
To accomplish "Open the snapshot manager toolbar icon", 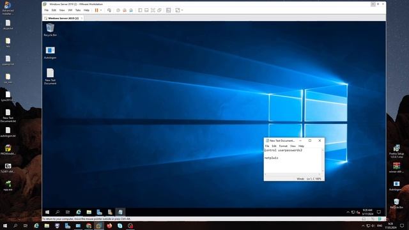I will point(131,10).
